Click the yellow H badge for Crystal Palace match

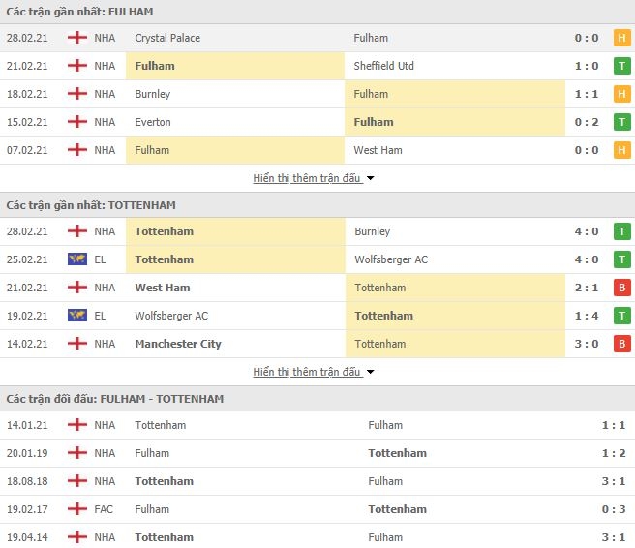[x=621, y=38]
